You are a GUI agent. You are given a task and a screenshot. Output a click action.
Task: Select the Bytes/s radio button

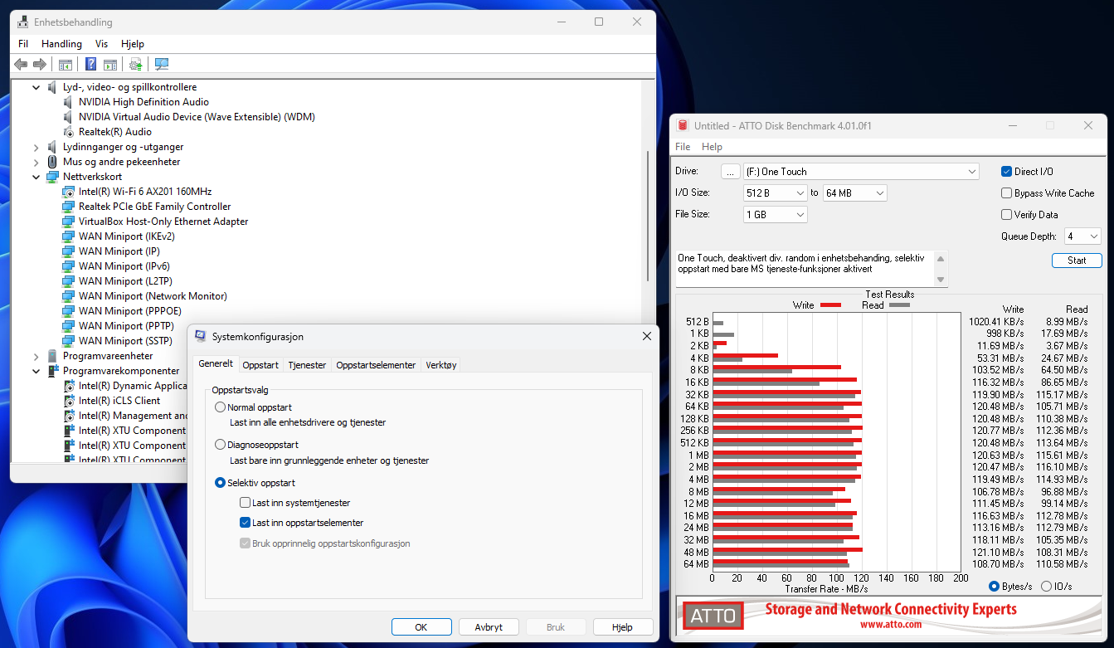(x=994, y=587)
